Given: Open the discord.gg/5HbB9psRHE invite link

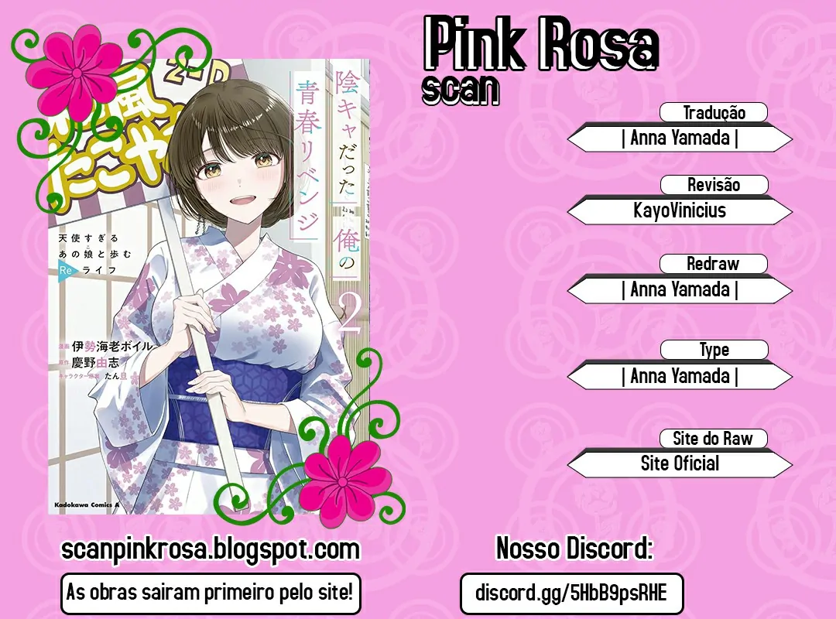Looking at the screenshot, I should (x=571, y=593).
